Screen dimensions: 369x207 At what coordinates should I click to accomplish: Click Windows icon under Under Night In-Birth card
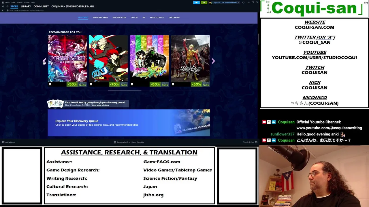[x=50, y=84]
